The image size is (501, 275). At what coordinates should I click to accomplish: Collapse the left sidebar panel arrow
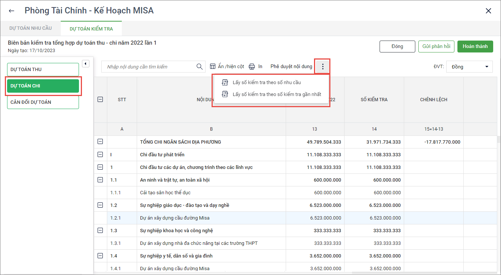[86, 64]
